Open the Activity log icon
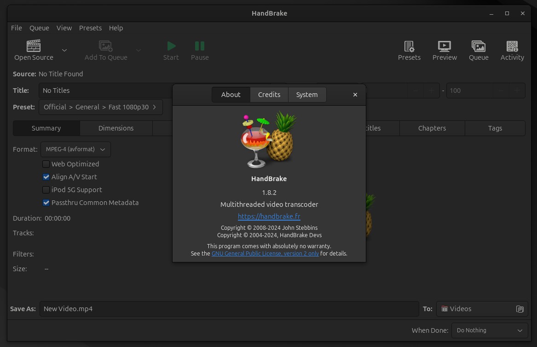This screenshot has height=347, width=537. coord(512,46)
